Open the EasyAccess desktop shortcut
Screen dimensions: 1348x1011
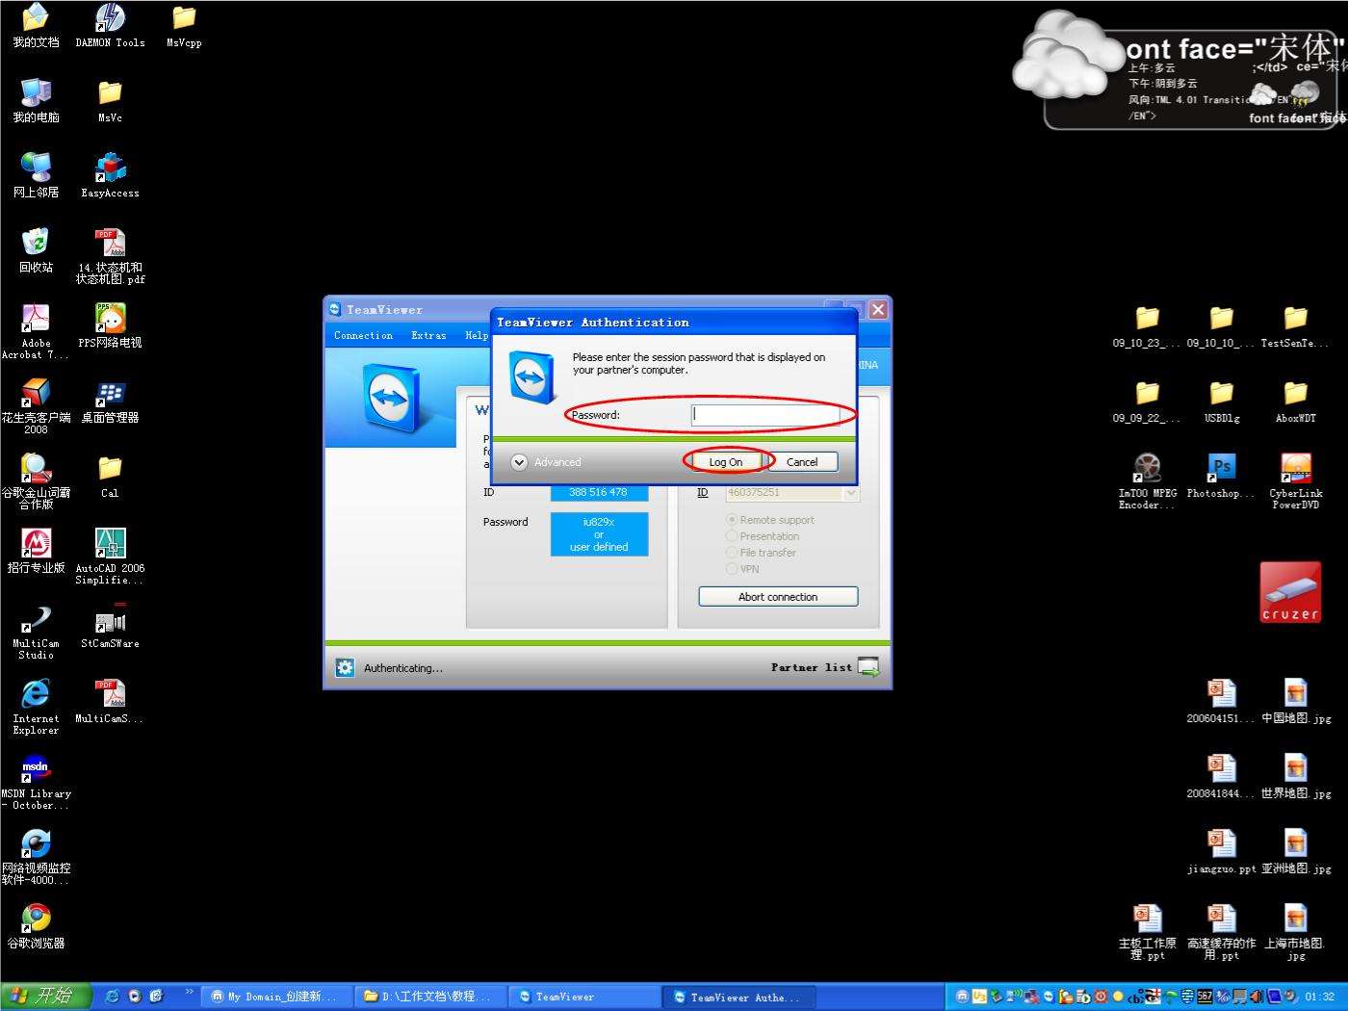110,169
